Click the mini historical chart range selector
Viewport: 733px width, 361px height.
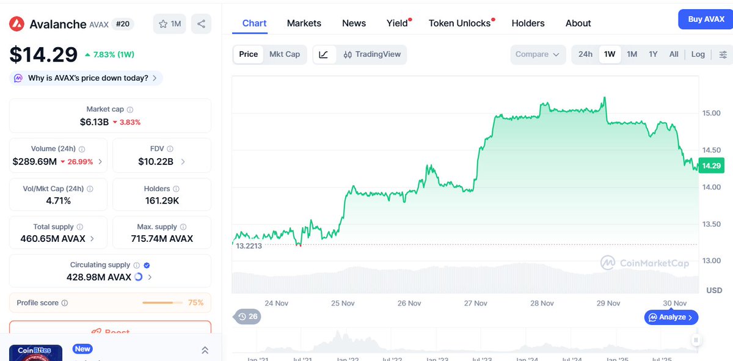point(464,340)
